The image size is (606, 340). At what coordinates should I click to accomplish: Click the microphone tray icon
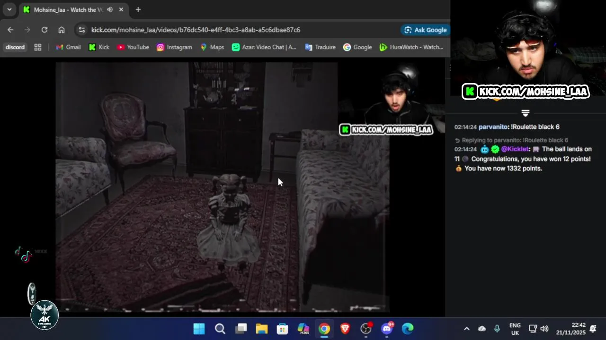coord(497,329)
